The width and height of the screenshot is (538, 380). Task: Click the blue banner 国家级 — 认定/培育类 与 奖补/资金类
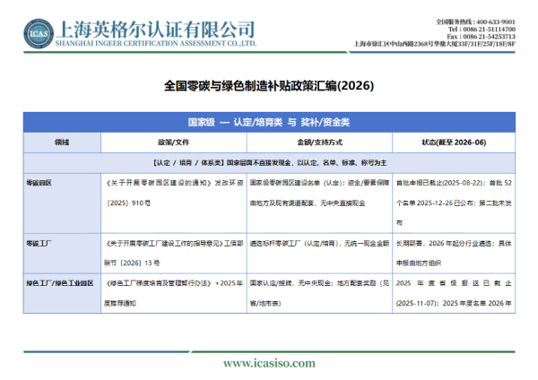[269, 122]
